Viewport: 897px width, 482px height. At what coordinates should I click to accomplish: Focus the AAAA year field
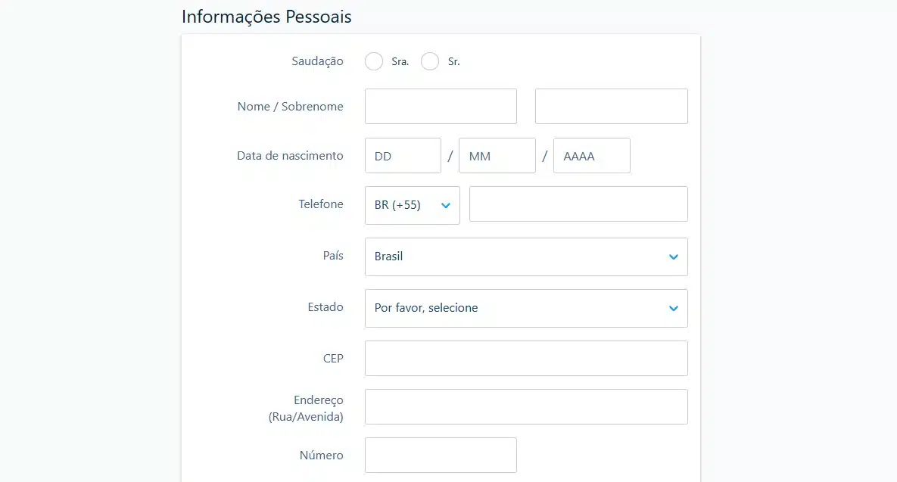click(x=591, y=156)
